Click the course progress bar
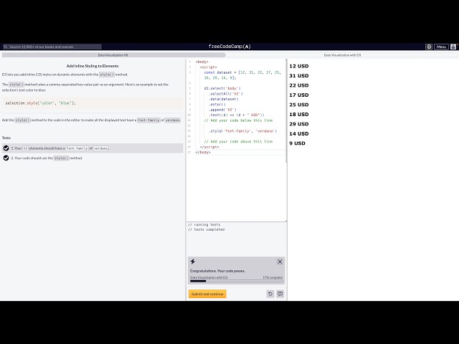459x344 pixels. [x=237, y=281]
